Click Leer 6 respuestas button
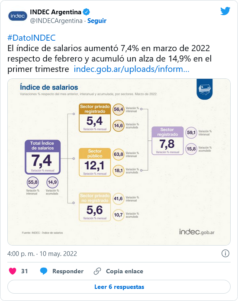 coord(119,287)
